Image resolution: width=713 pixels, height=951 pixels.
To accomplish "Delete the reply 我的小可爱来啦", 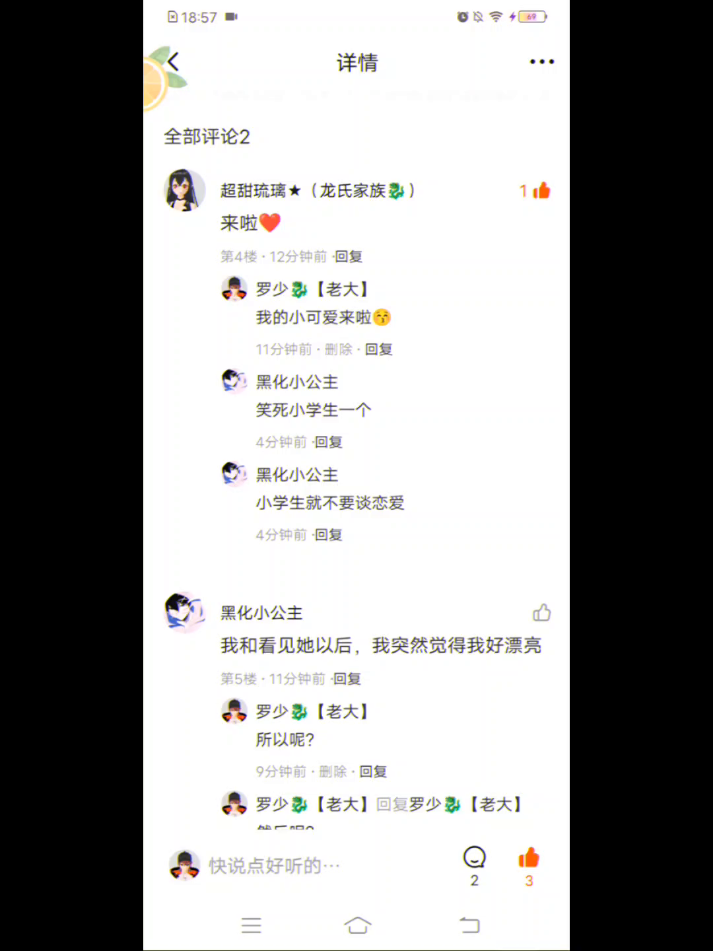I will pos(339,349).
